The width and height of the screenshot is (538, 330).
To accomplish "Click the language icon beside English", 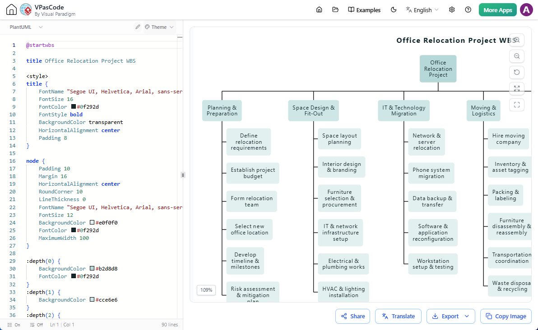I will pyautogui.click(x=408, y=9).
